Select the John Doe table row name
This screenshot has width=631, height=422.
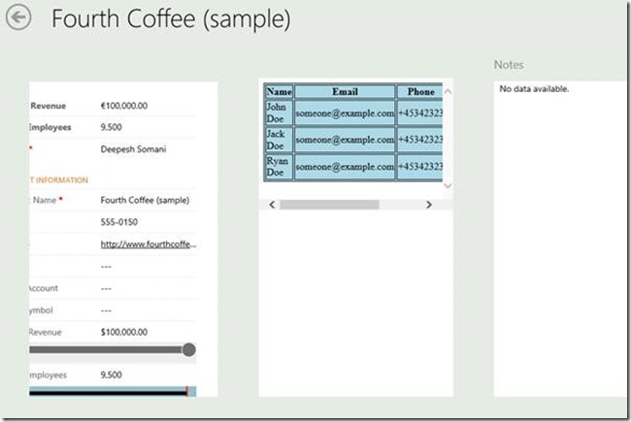coord(278,114)
